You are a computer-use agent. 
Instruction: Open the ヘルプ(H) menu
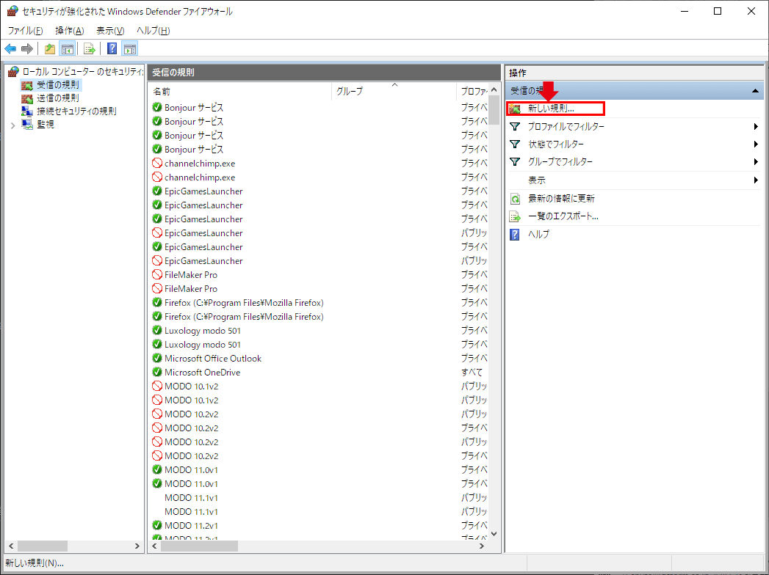pyautogui.click(x=153, y=30)
